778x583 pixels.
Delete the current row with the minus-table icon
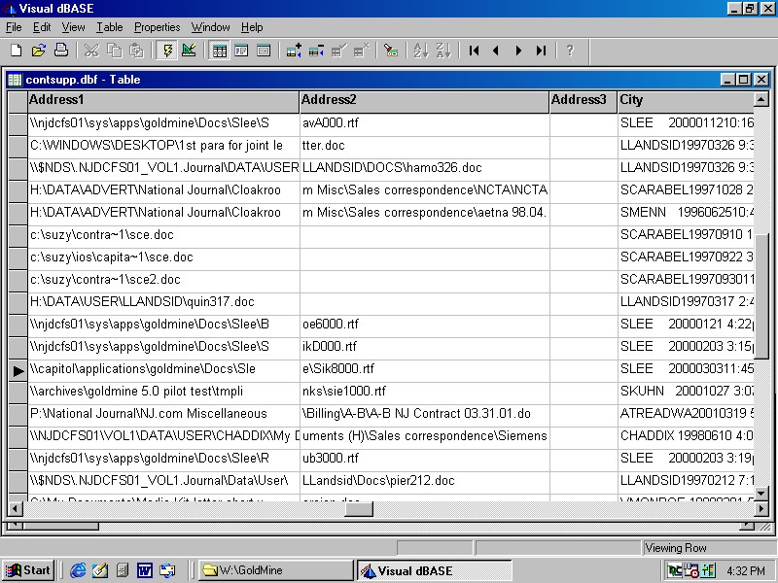(316, 51)
